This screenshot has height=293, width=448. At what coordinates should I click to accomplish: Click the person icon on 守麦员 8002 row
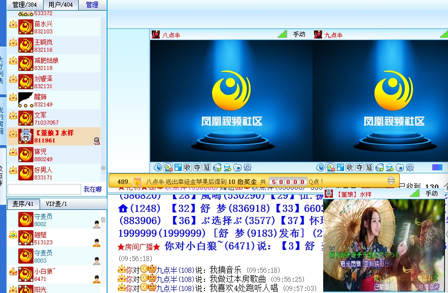coord(96,225)
